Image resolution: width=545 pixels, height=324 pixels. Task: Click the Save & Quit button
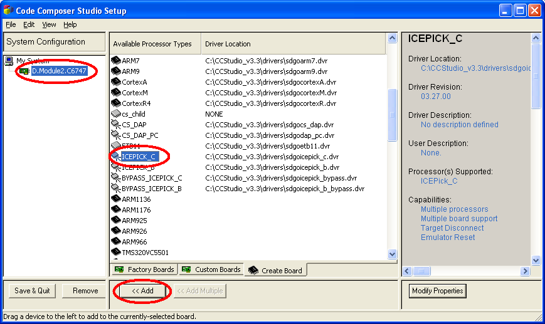point(32,291)
